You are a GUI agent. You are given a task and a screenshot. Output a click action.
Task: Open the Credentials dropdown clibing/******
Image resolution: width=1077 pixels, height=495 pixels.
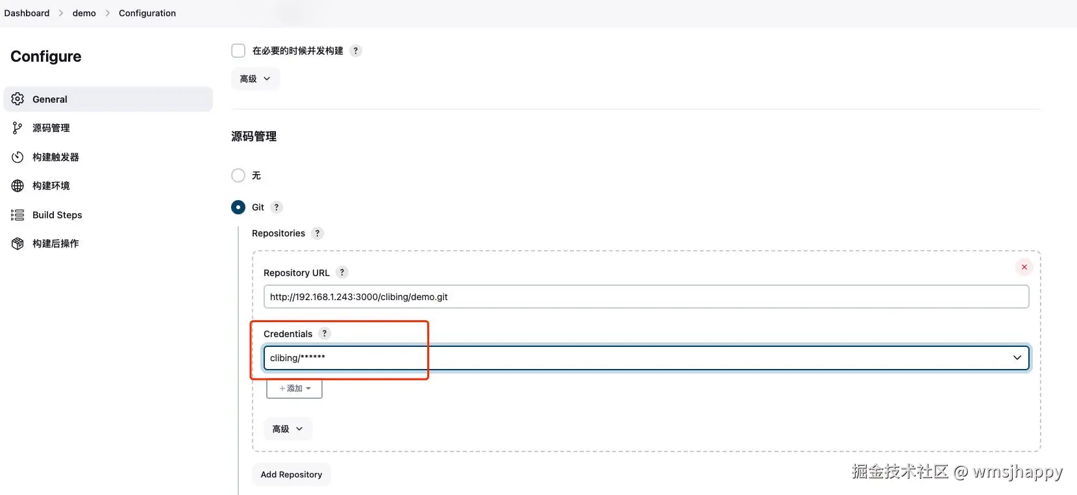pos(646,358)
